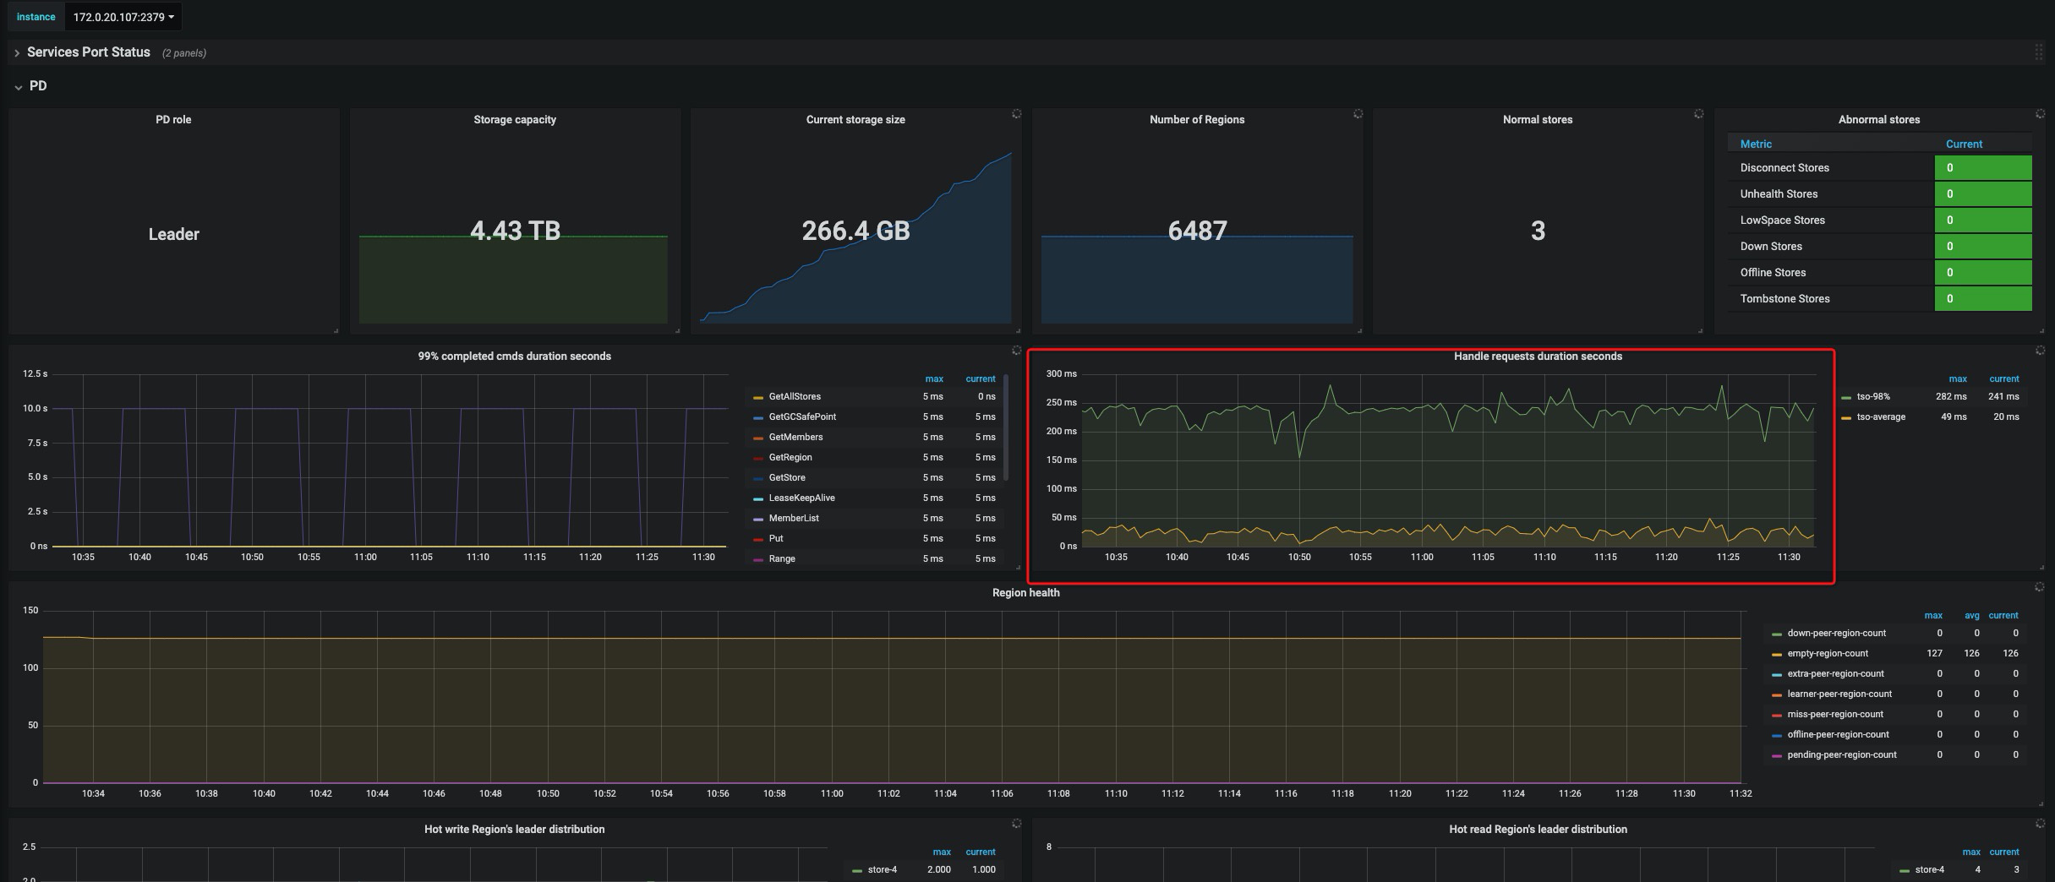The height and width of the screenshot is (882, 2055).
Task: Click the corner icon on Region health panel
Action: point(2039,587)
